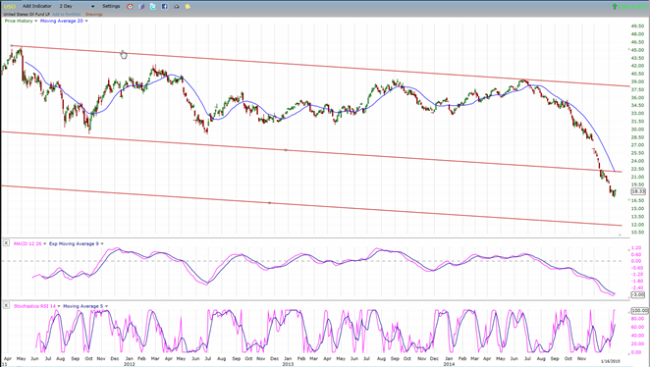This screenshot has width=650, height=367.
Task: Open the yellow sticky note icon
Action: coord(188,6)
